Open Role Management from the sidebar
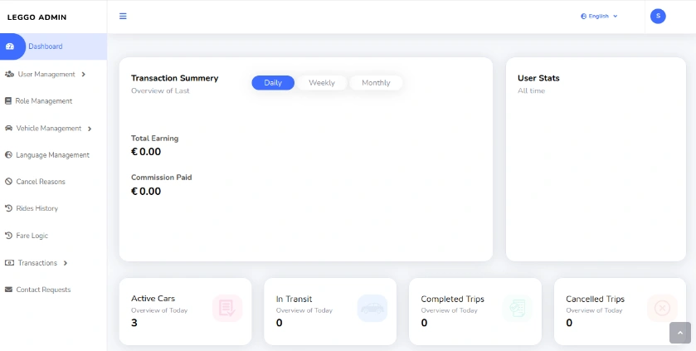The height and width of the screenshot is (351, 696). coord(43,101)
